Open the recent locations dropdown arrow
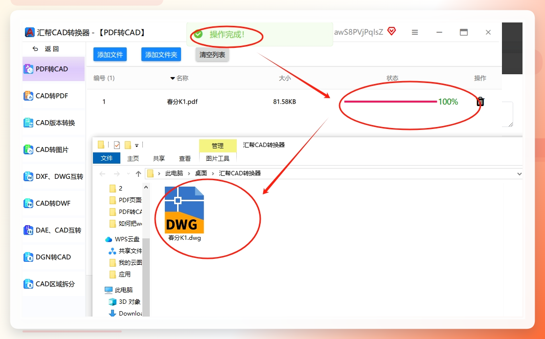 [128, 173]
